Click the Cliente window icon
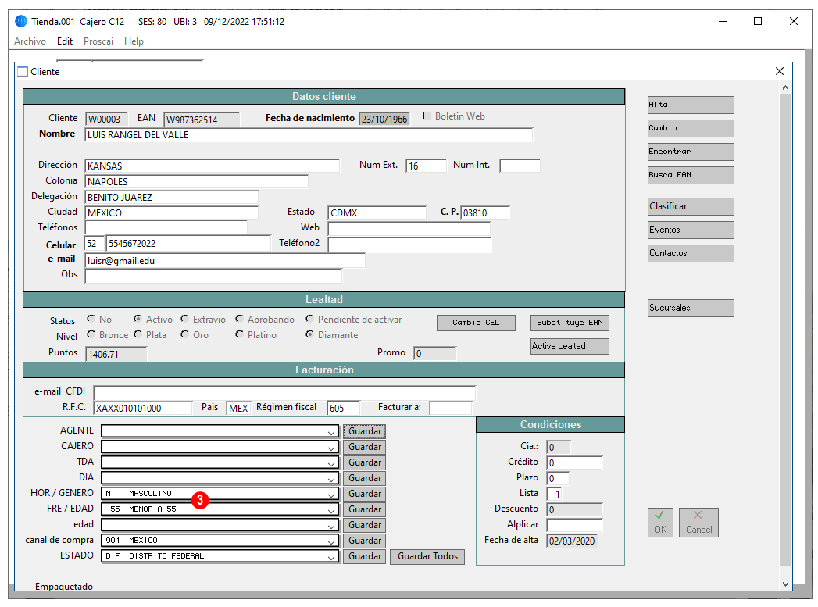Image resolution: width=818 pixels, height=607 pixels. (23, 71)
